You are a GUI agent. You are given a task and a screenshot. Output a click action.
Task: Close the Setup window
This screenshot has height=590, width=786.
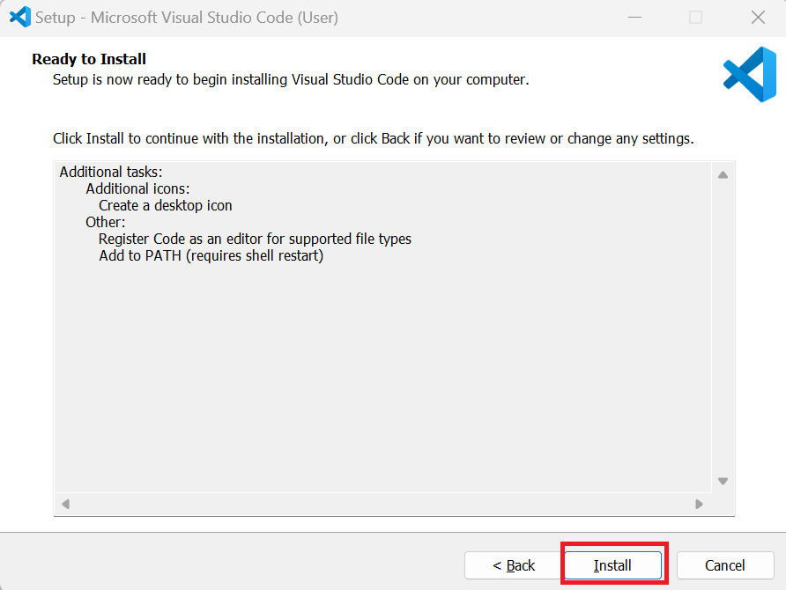(x=759, y=17)
